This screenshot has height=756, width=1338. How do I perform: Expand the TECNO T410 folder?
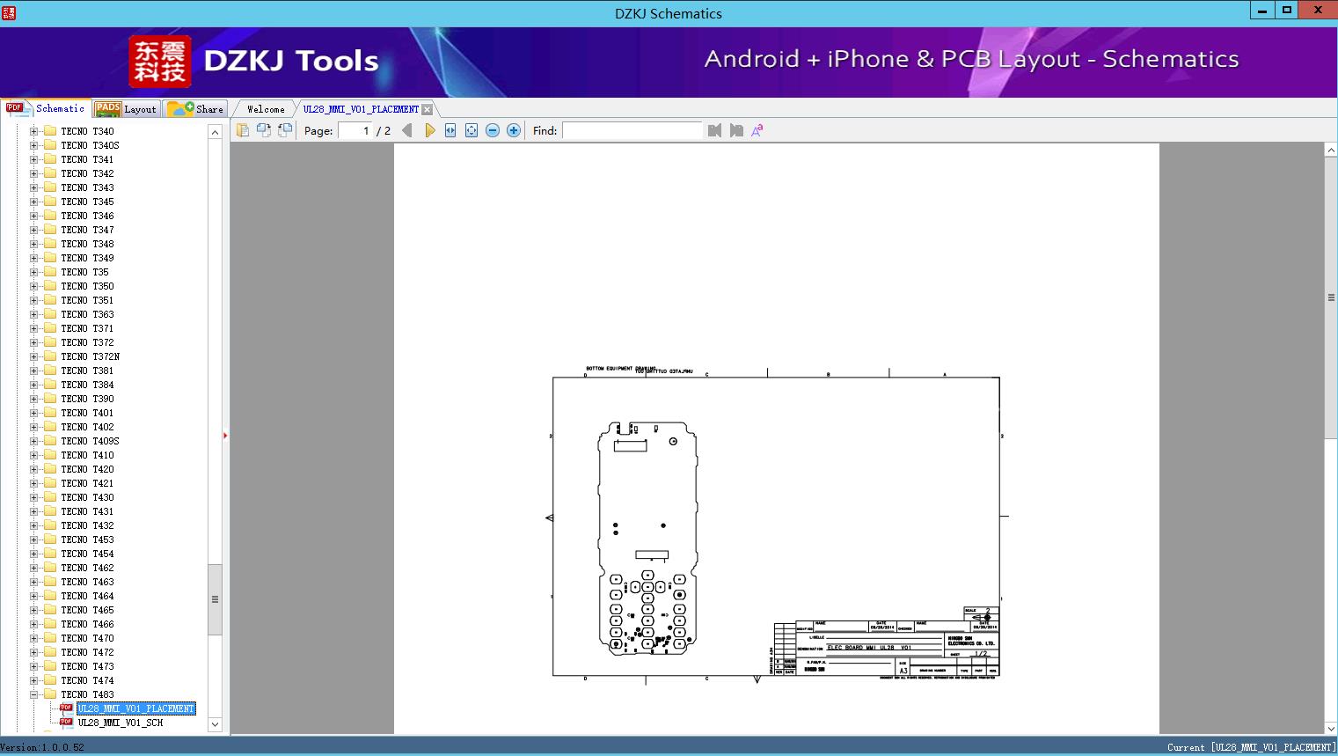(34, 455)
